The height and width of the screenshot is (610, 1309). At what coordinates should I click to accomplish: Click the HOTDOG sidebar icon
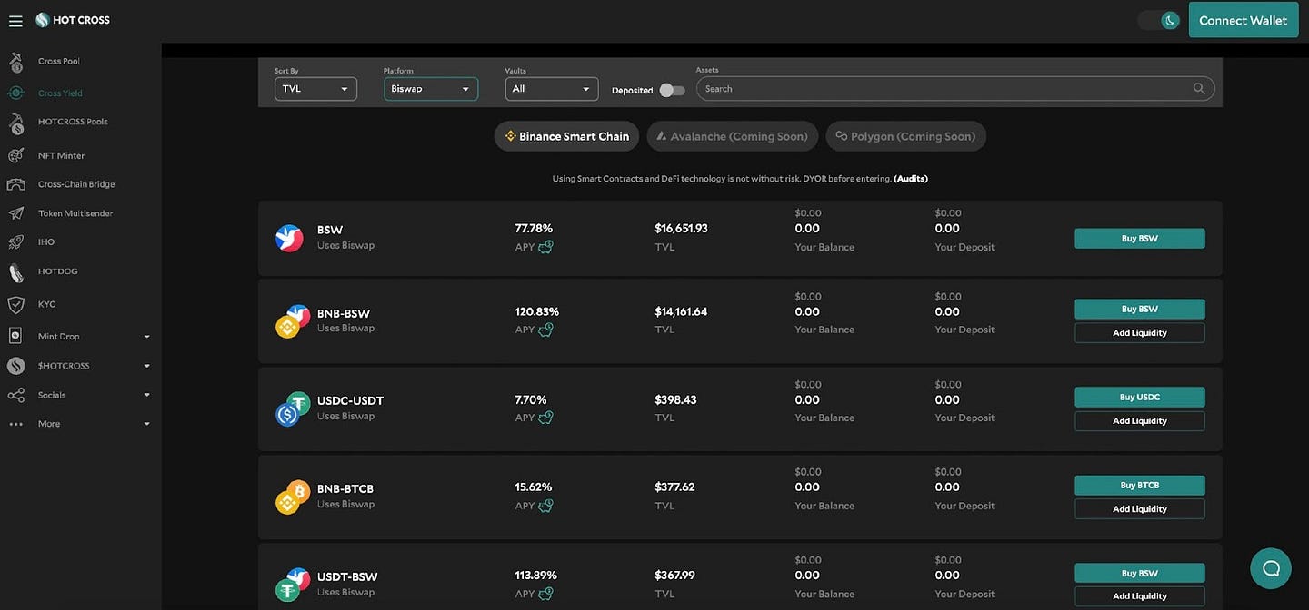pos(15,272)
